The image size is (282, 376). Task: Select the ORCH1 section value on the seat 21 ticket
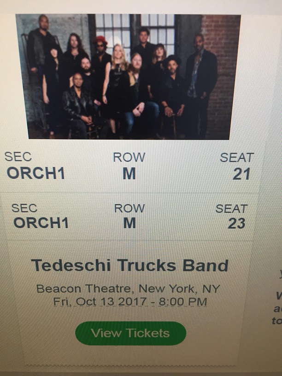pos(36,173)
